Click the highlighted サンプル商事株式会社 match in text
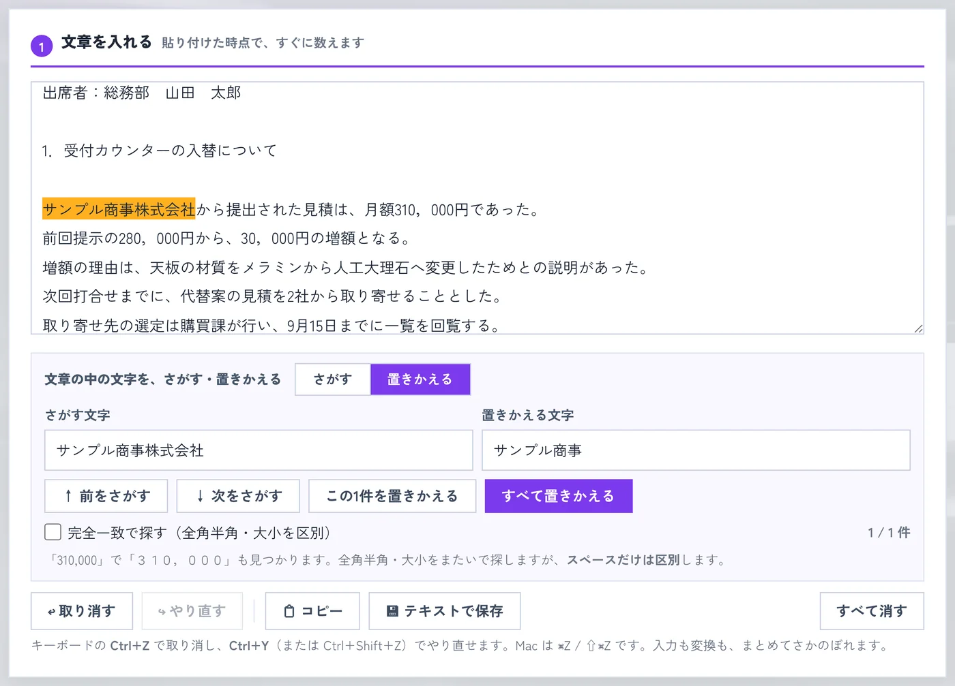 [x=119, y=209]
